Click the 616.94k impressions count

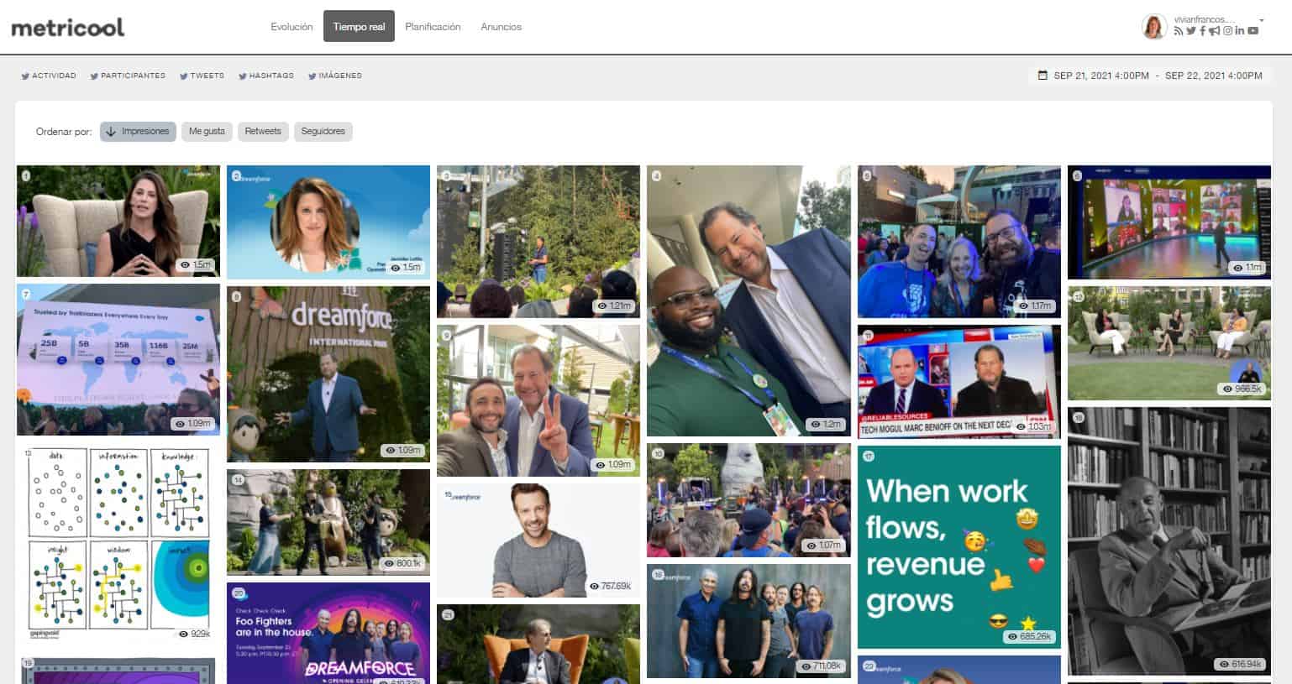1241,664
